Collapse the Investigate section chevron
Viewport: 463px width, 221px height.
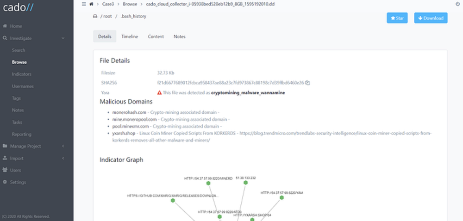(x=63, y=38)
